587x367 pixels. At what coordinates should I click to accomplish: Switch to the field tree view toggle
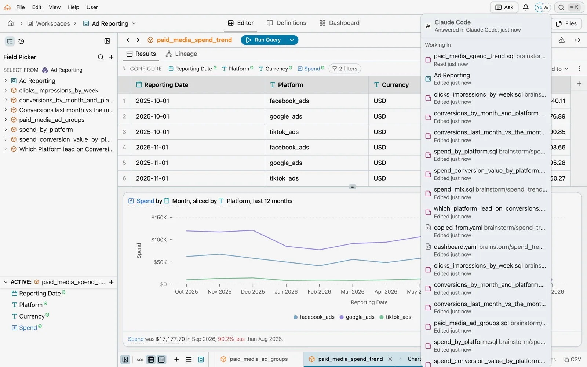click(x=10, y=41)
